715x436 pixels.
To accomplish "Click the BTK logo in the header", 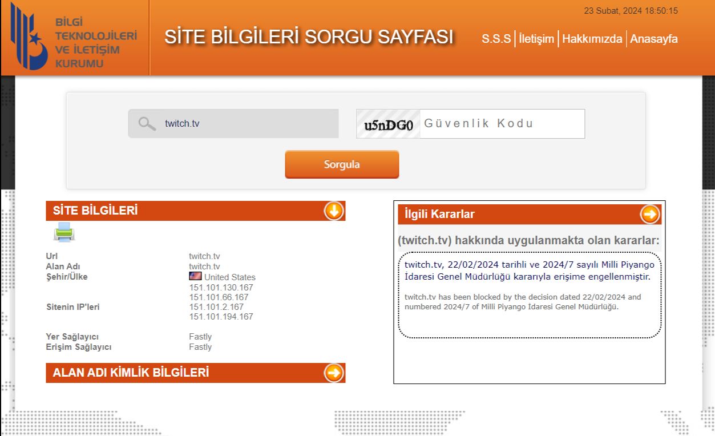I will tap(74, 37).
